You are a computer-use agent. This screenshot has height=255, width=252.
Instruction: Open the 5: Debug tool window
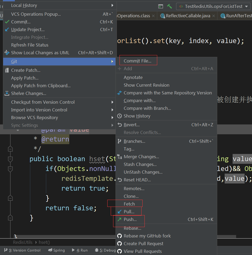click(x=105, y=250)
